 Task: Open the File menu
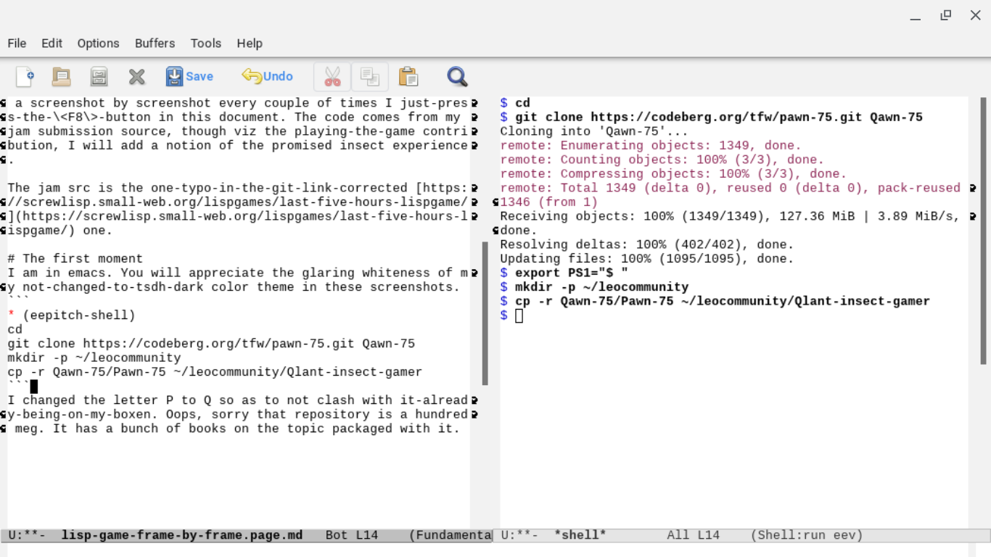click(17, 44)
